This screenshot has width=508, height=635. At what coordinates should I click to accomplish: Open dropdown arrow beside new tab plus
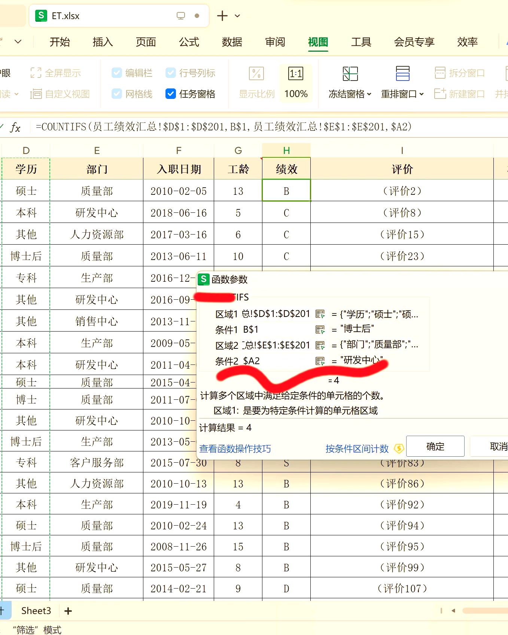pos(237,16)
